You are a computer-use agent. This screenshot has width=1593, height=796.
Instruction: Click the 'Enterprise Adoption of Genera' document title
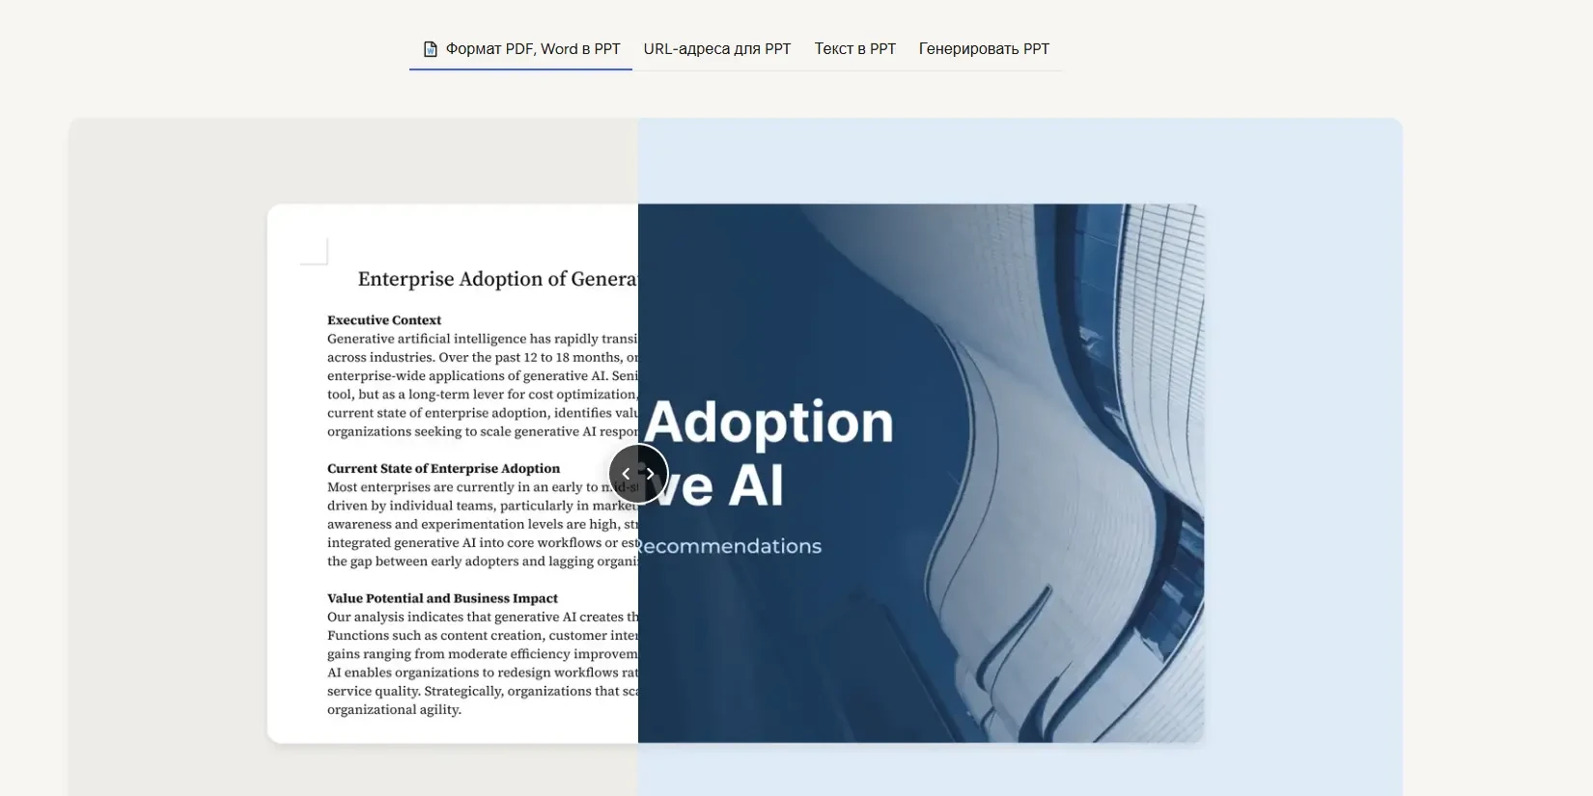tap(498, 279)
